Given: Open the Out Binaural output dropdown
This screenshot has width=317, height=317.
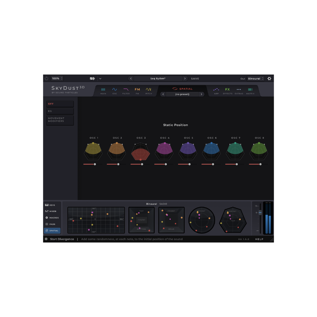Looking at the screenshot, I should click(x=256, y=78).
